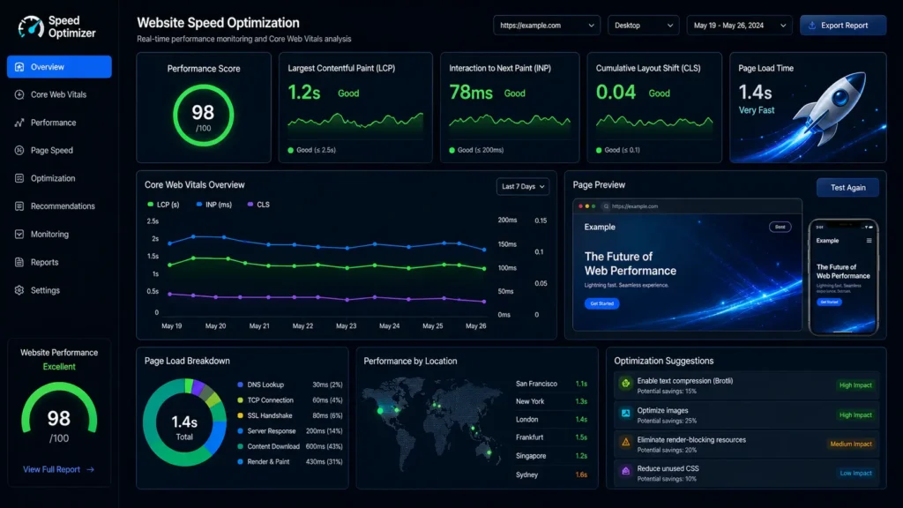Click the Settings gear icon in sidebar
The height and width of the screenshot is (508, 903).
[x=19, y=290]
